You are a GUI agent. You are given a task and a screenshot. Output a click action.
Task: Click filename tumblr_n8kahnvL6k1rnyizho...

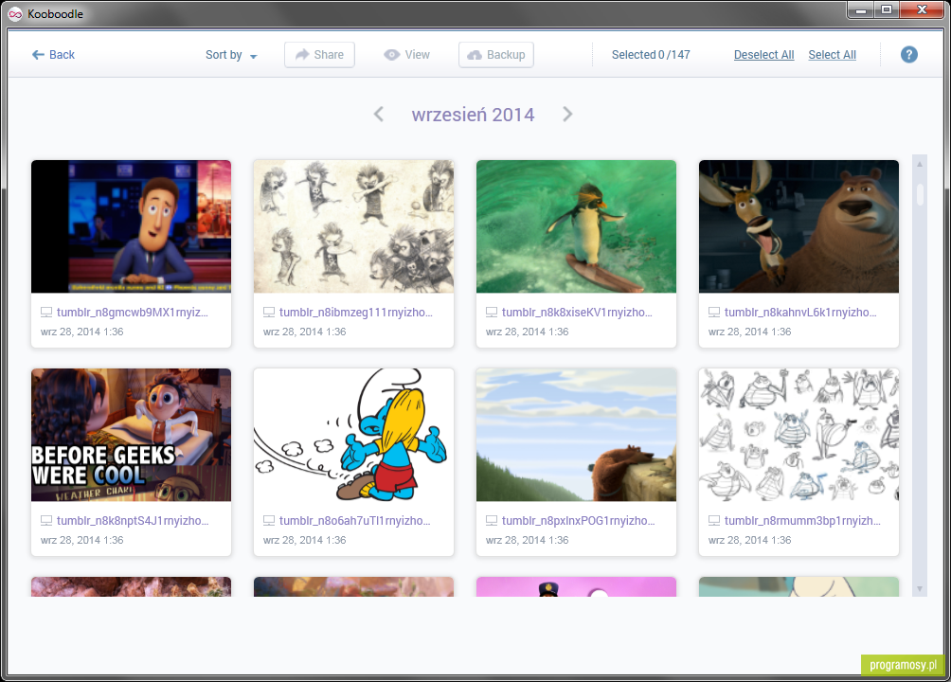(x=800, y=313)
